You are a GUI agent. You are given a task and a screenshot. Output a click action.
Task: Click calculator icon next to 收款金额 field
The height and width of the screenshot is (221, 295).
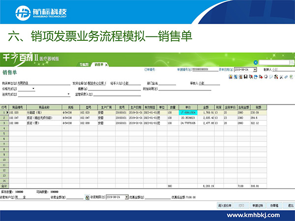[x=87, y=197]
